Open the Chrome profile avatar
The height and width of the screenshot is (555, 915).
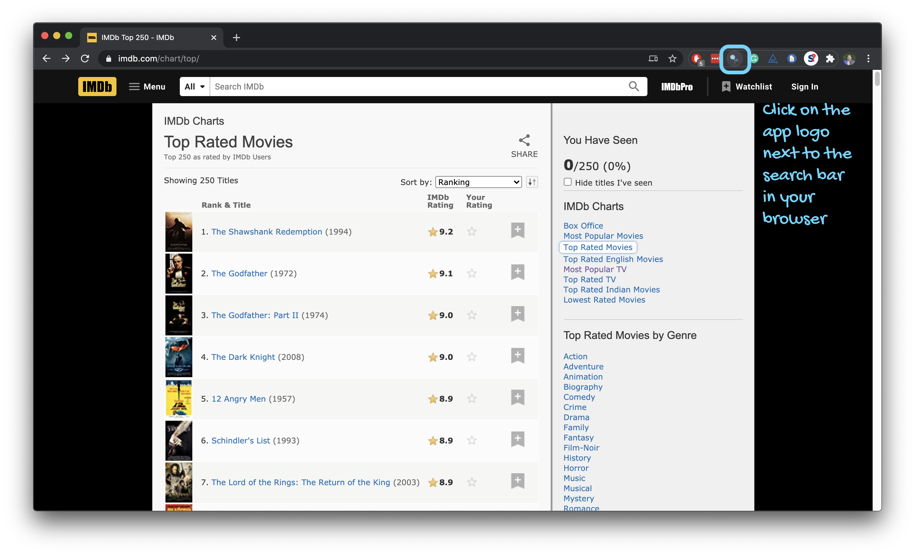[849, 58]
